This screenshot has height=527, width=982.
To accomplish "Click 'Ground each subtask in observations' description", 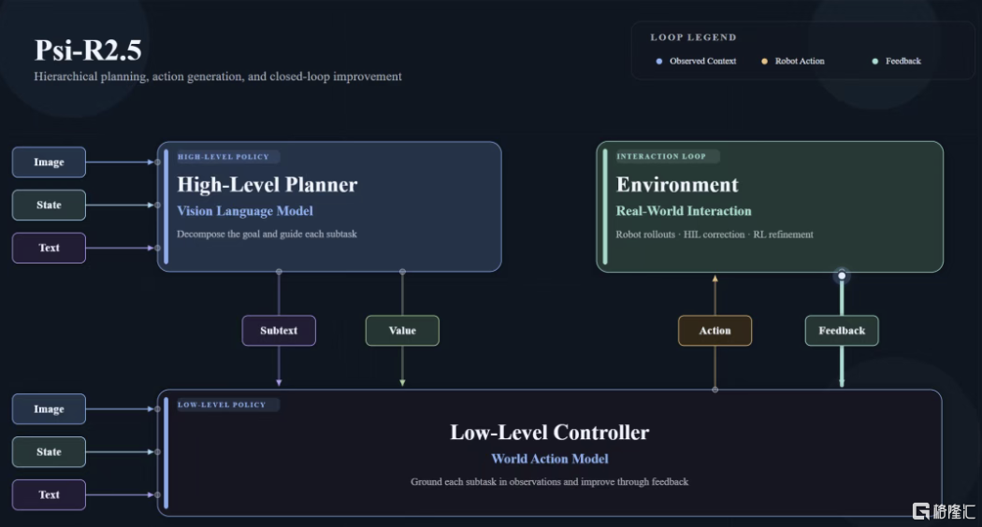I will click(550, 482).
